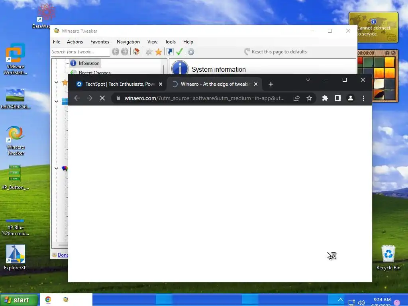Viewport: 408px width, 306px height.
Task: Select the Information tree item
Action: coord(85,63)
